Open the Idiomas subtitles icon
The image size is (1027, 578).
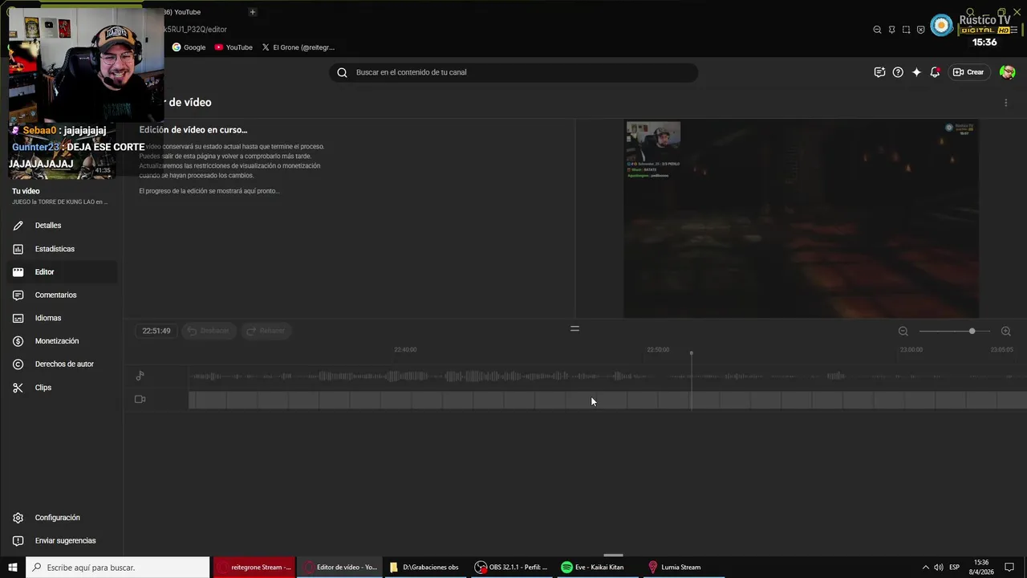pos(18,318)
